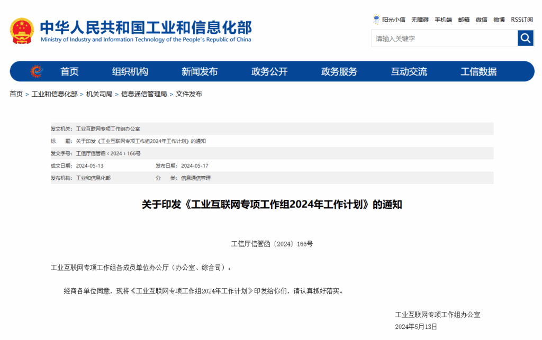Click the 微信 link
This screenshot has height=340, width=542.
481,20
